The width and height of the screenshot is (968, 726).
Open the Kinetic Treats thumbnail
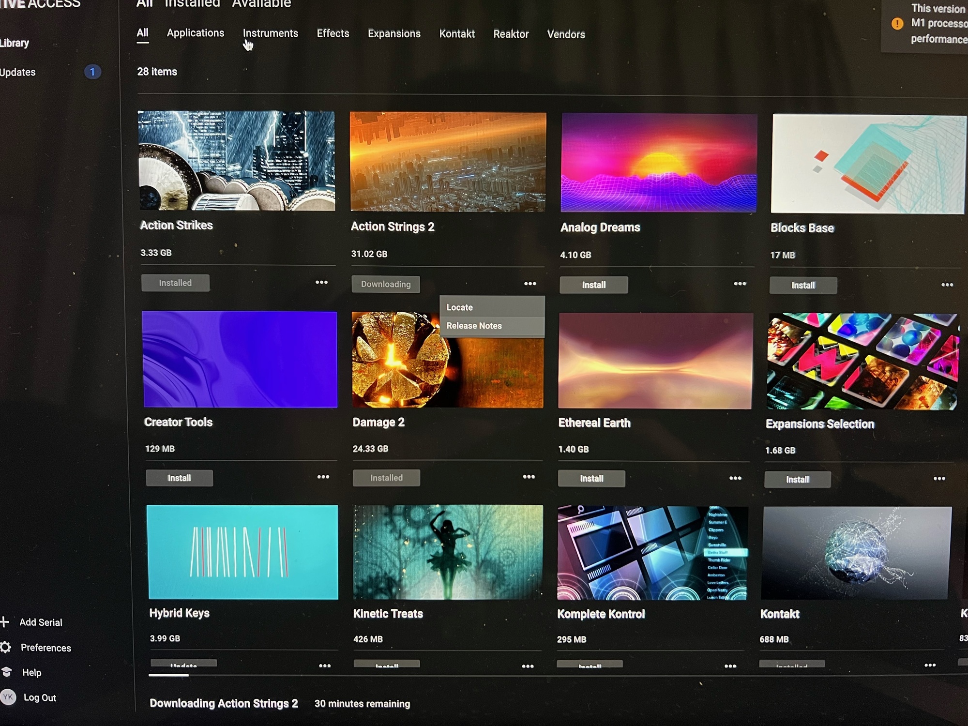[448, 552]
